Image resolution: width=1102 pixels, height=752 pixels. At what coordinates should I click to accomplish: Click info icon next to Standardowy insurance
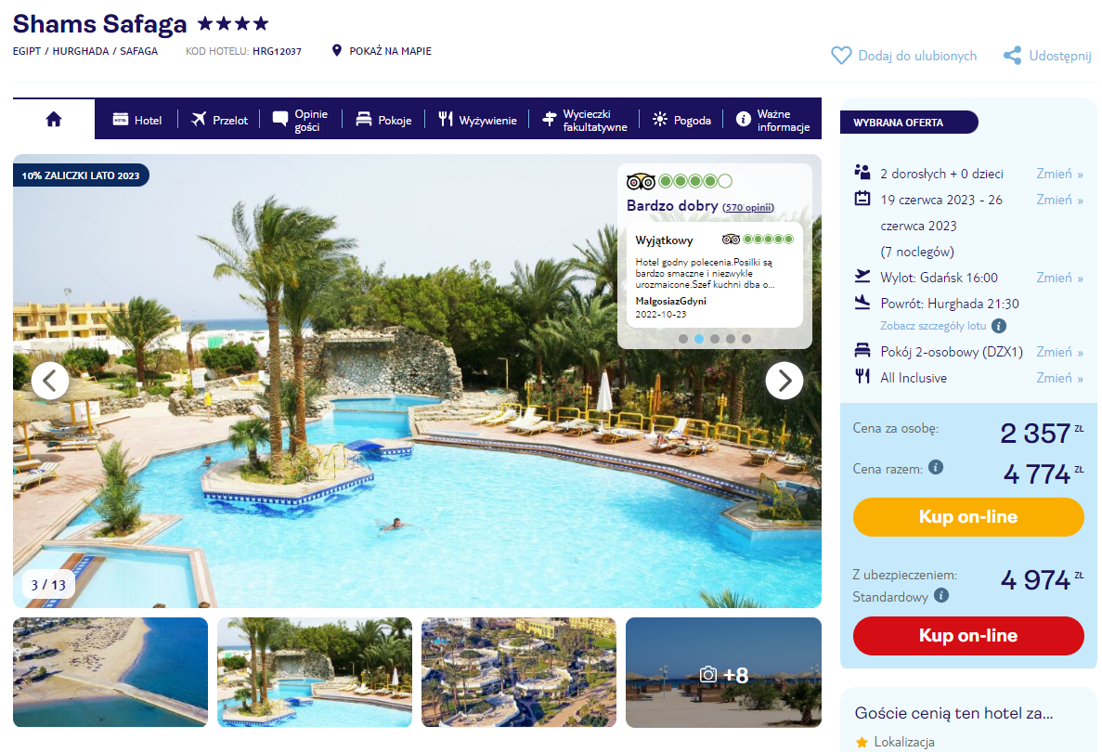point(941,595)
